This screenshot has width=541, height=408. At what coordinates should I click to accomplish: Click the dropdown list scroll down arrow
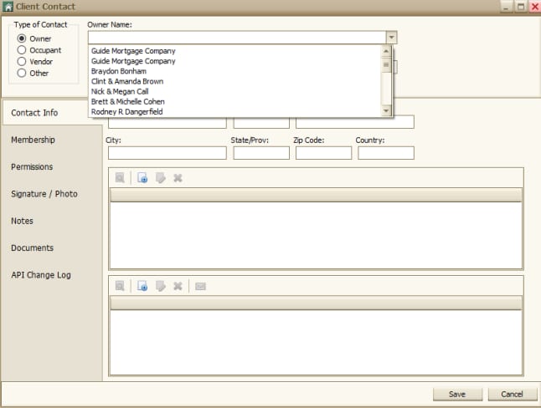tap(386, 110)
